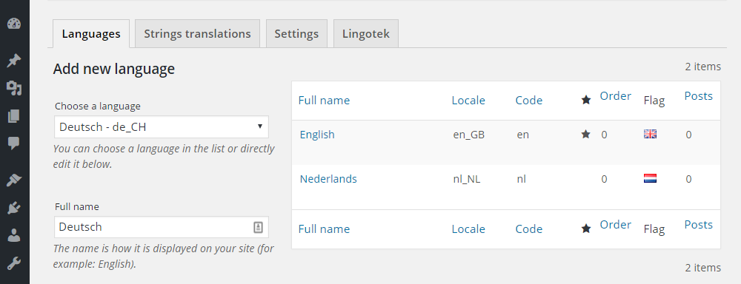Focus the Full name input field
741x284 pixels.
(x=161, y=227)
